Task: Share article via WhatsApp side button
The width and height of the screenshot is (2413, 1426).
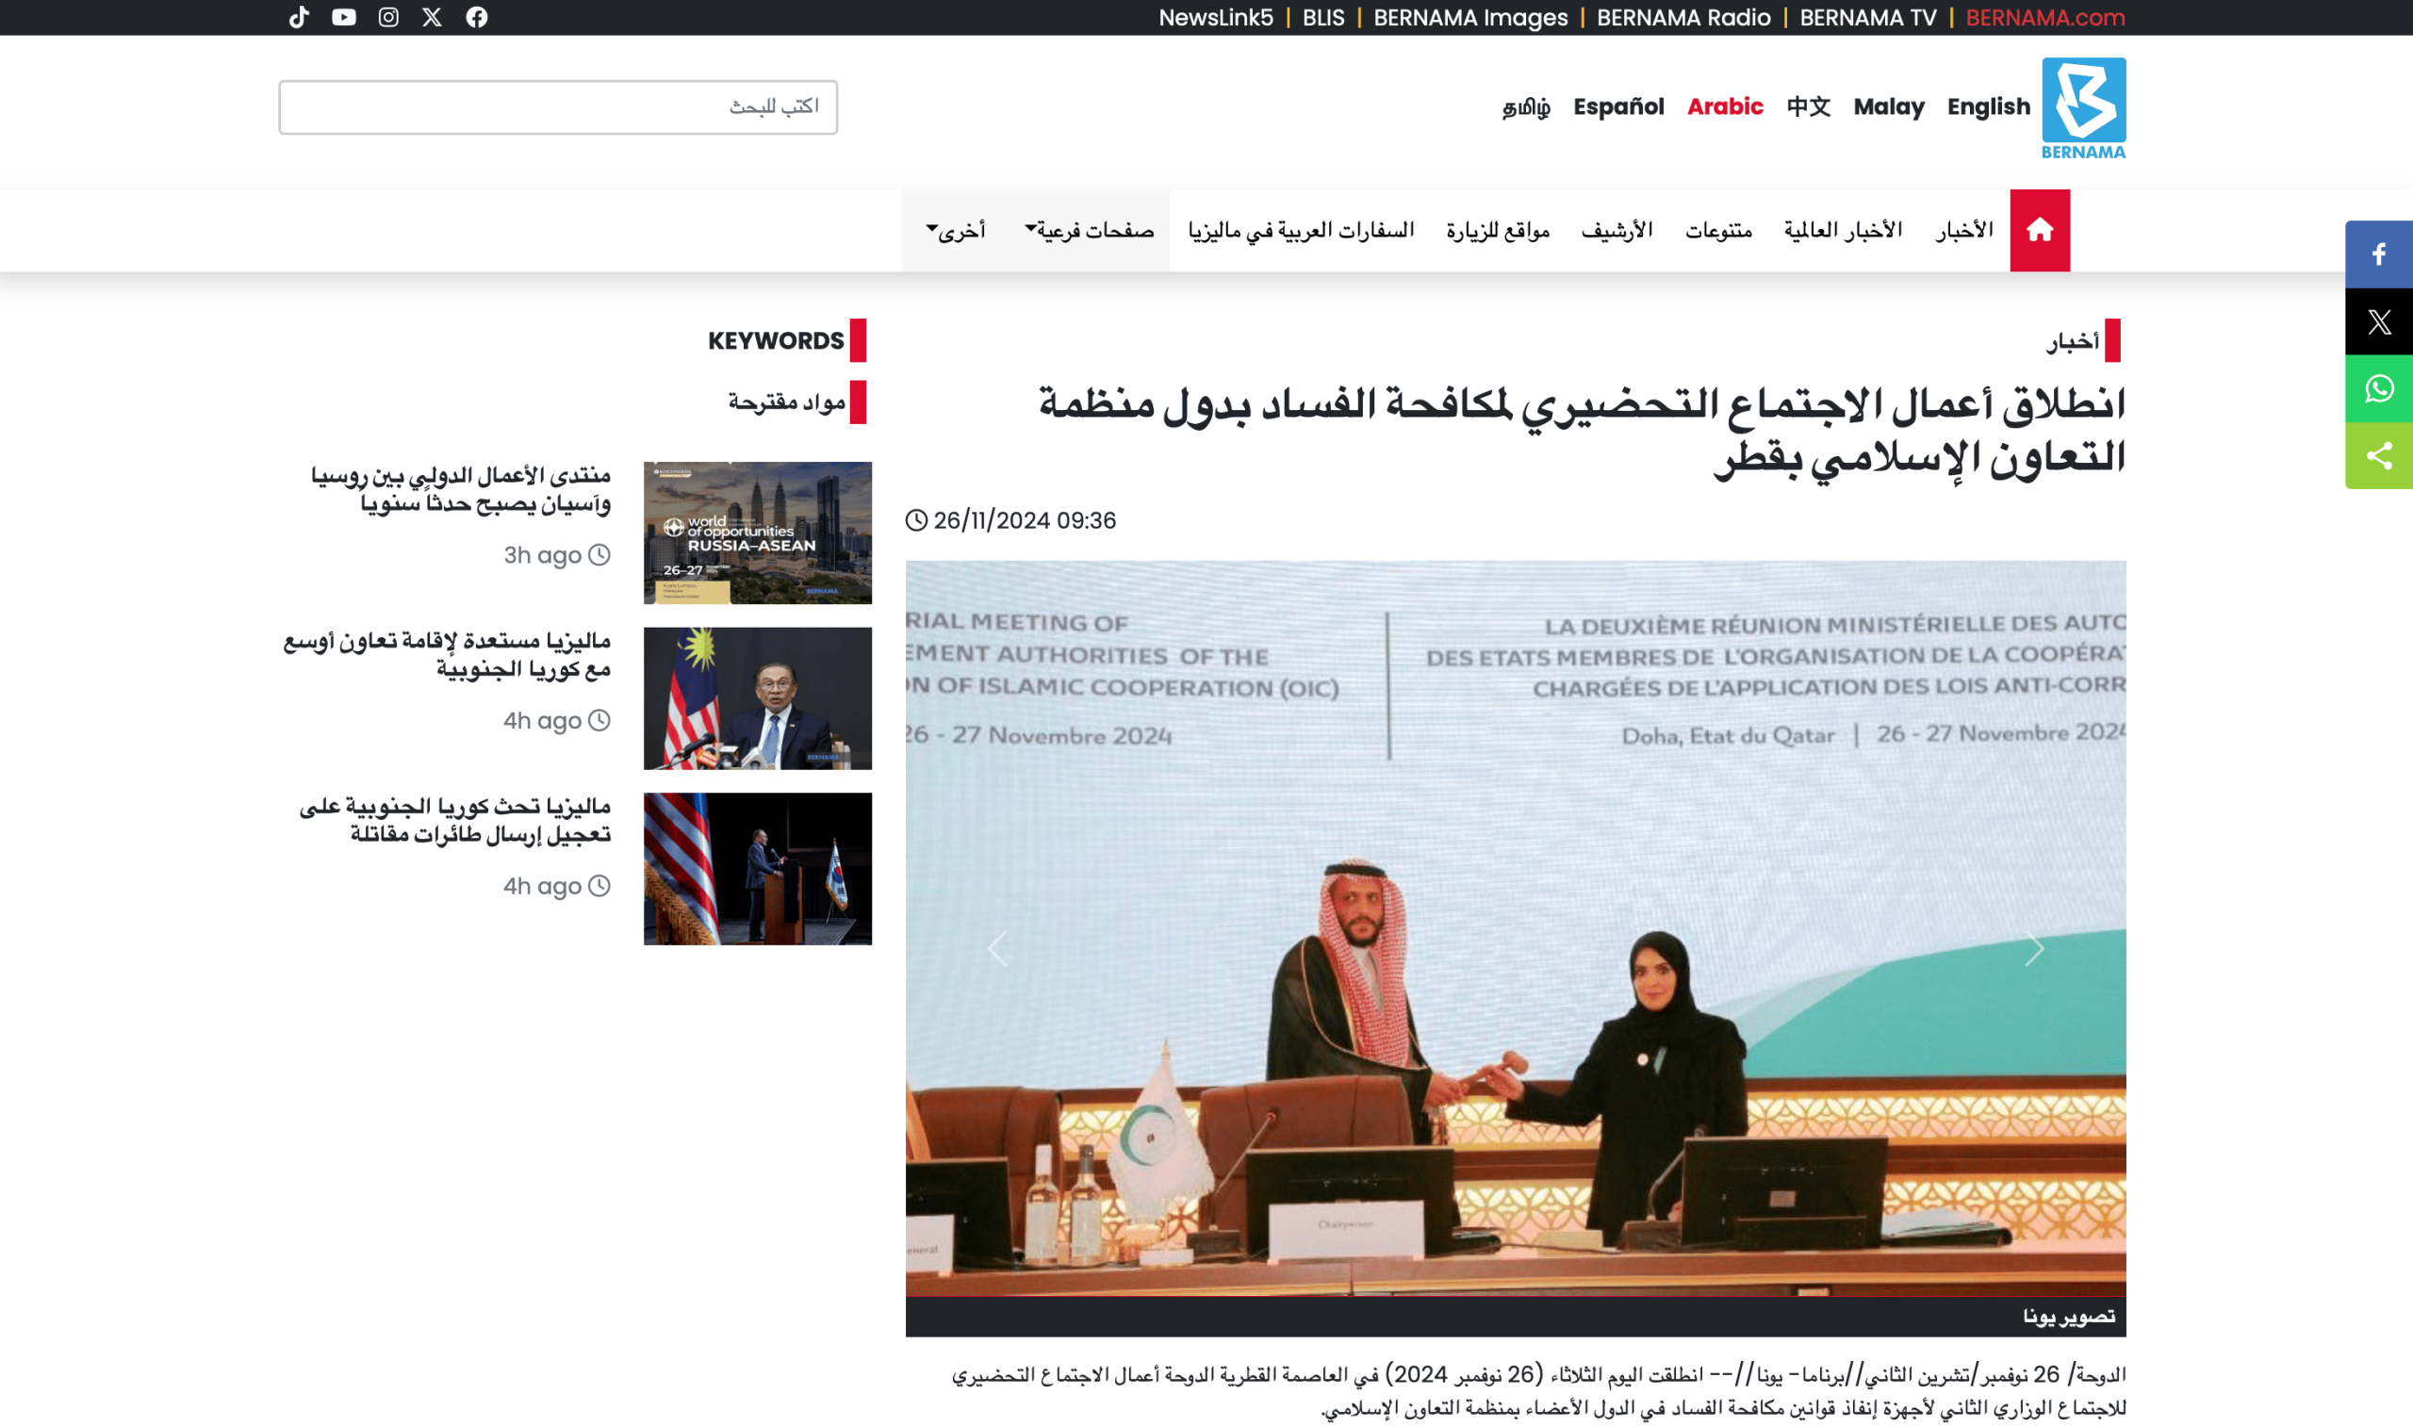Action: tap(2378, 388)
